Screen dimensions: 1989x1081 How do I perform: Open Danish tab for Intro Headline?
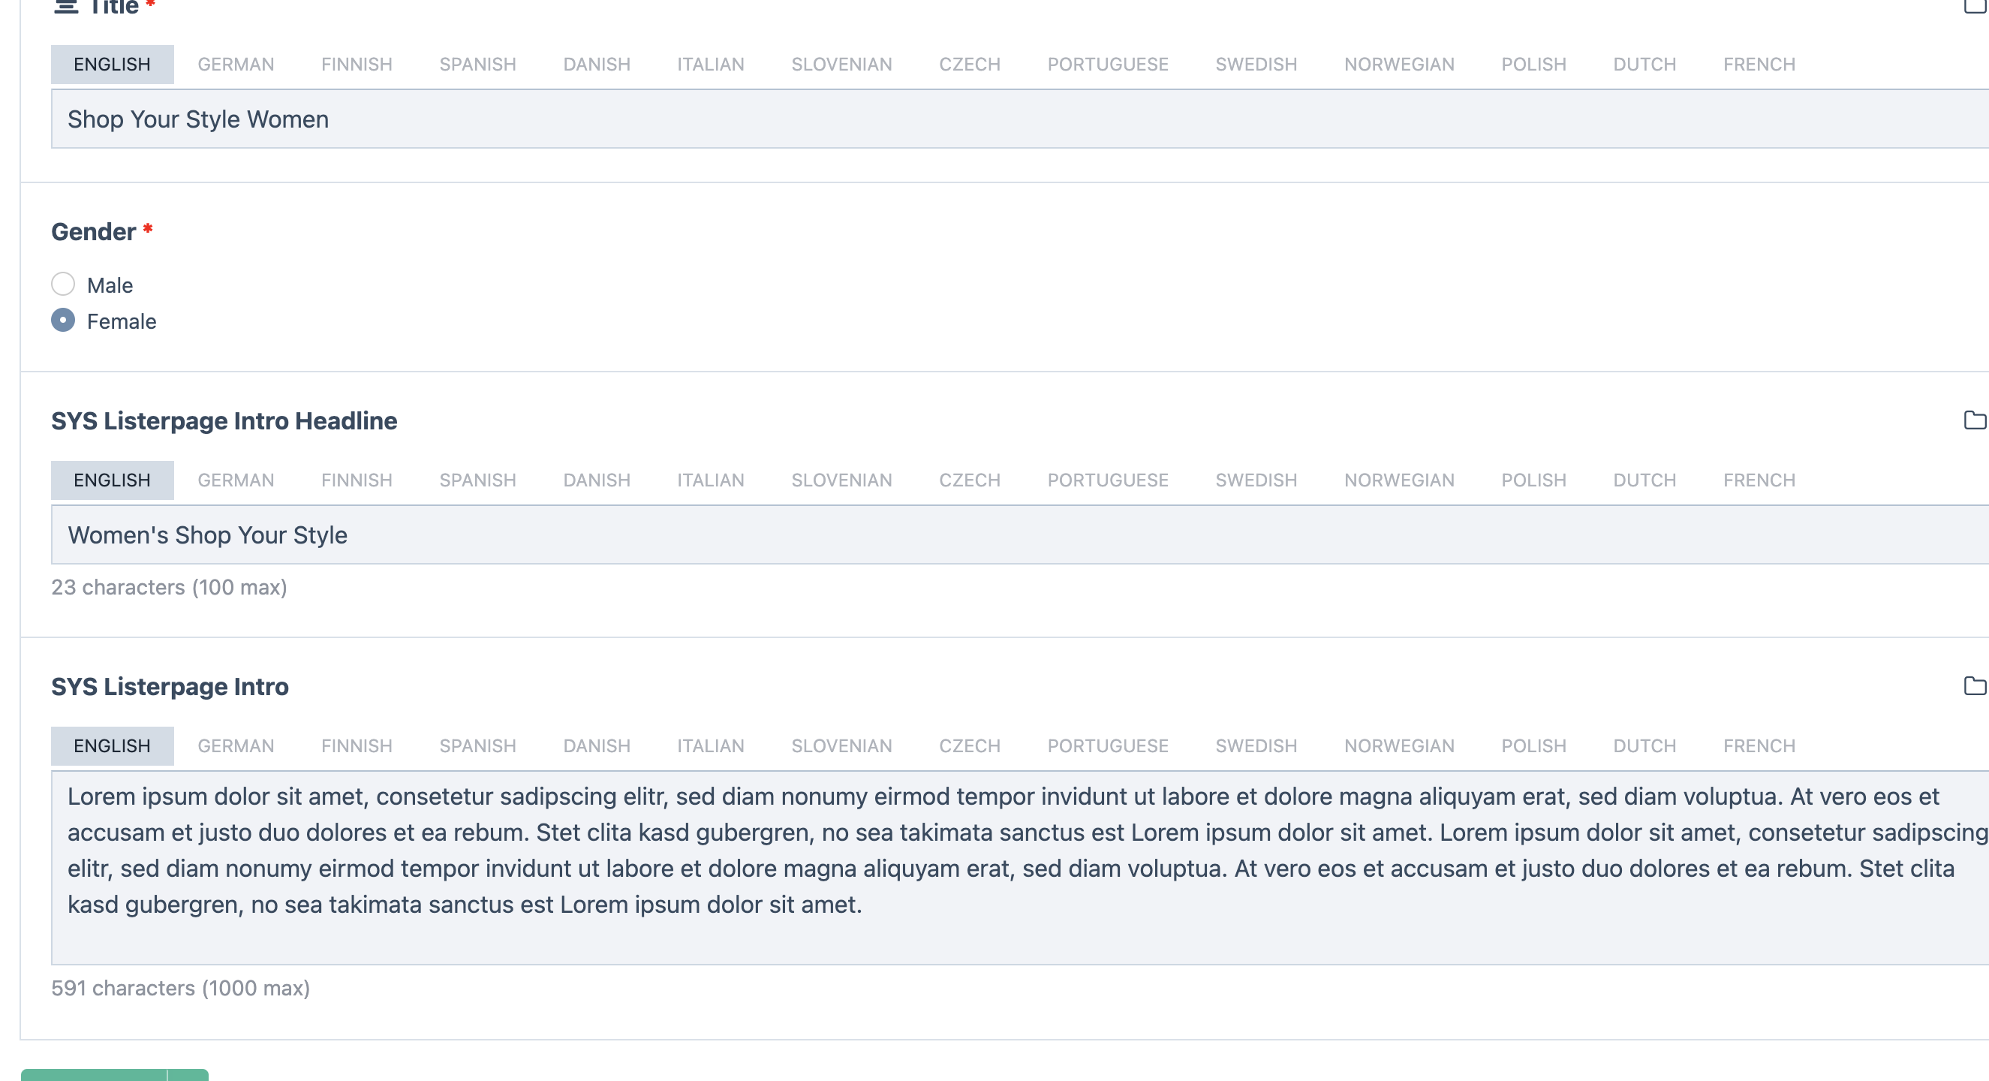pos(597,480)
